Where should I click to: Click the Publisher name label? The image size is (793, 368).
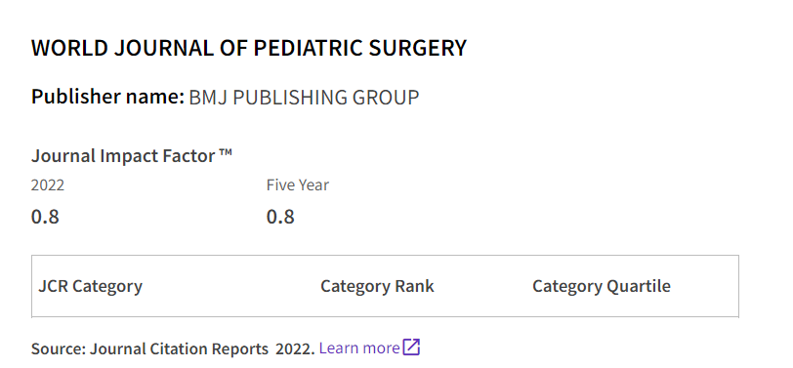[107, 97]
